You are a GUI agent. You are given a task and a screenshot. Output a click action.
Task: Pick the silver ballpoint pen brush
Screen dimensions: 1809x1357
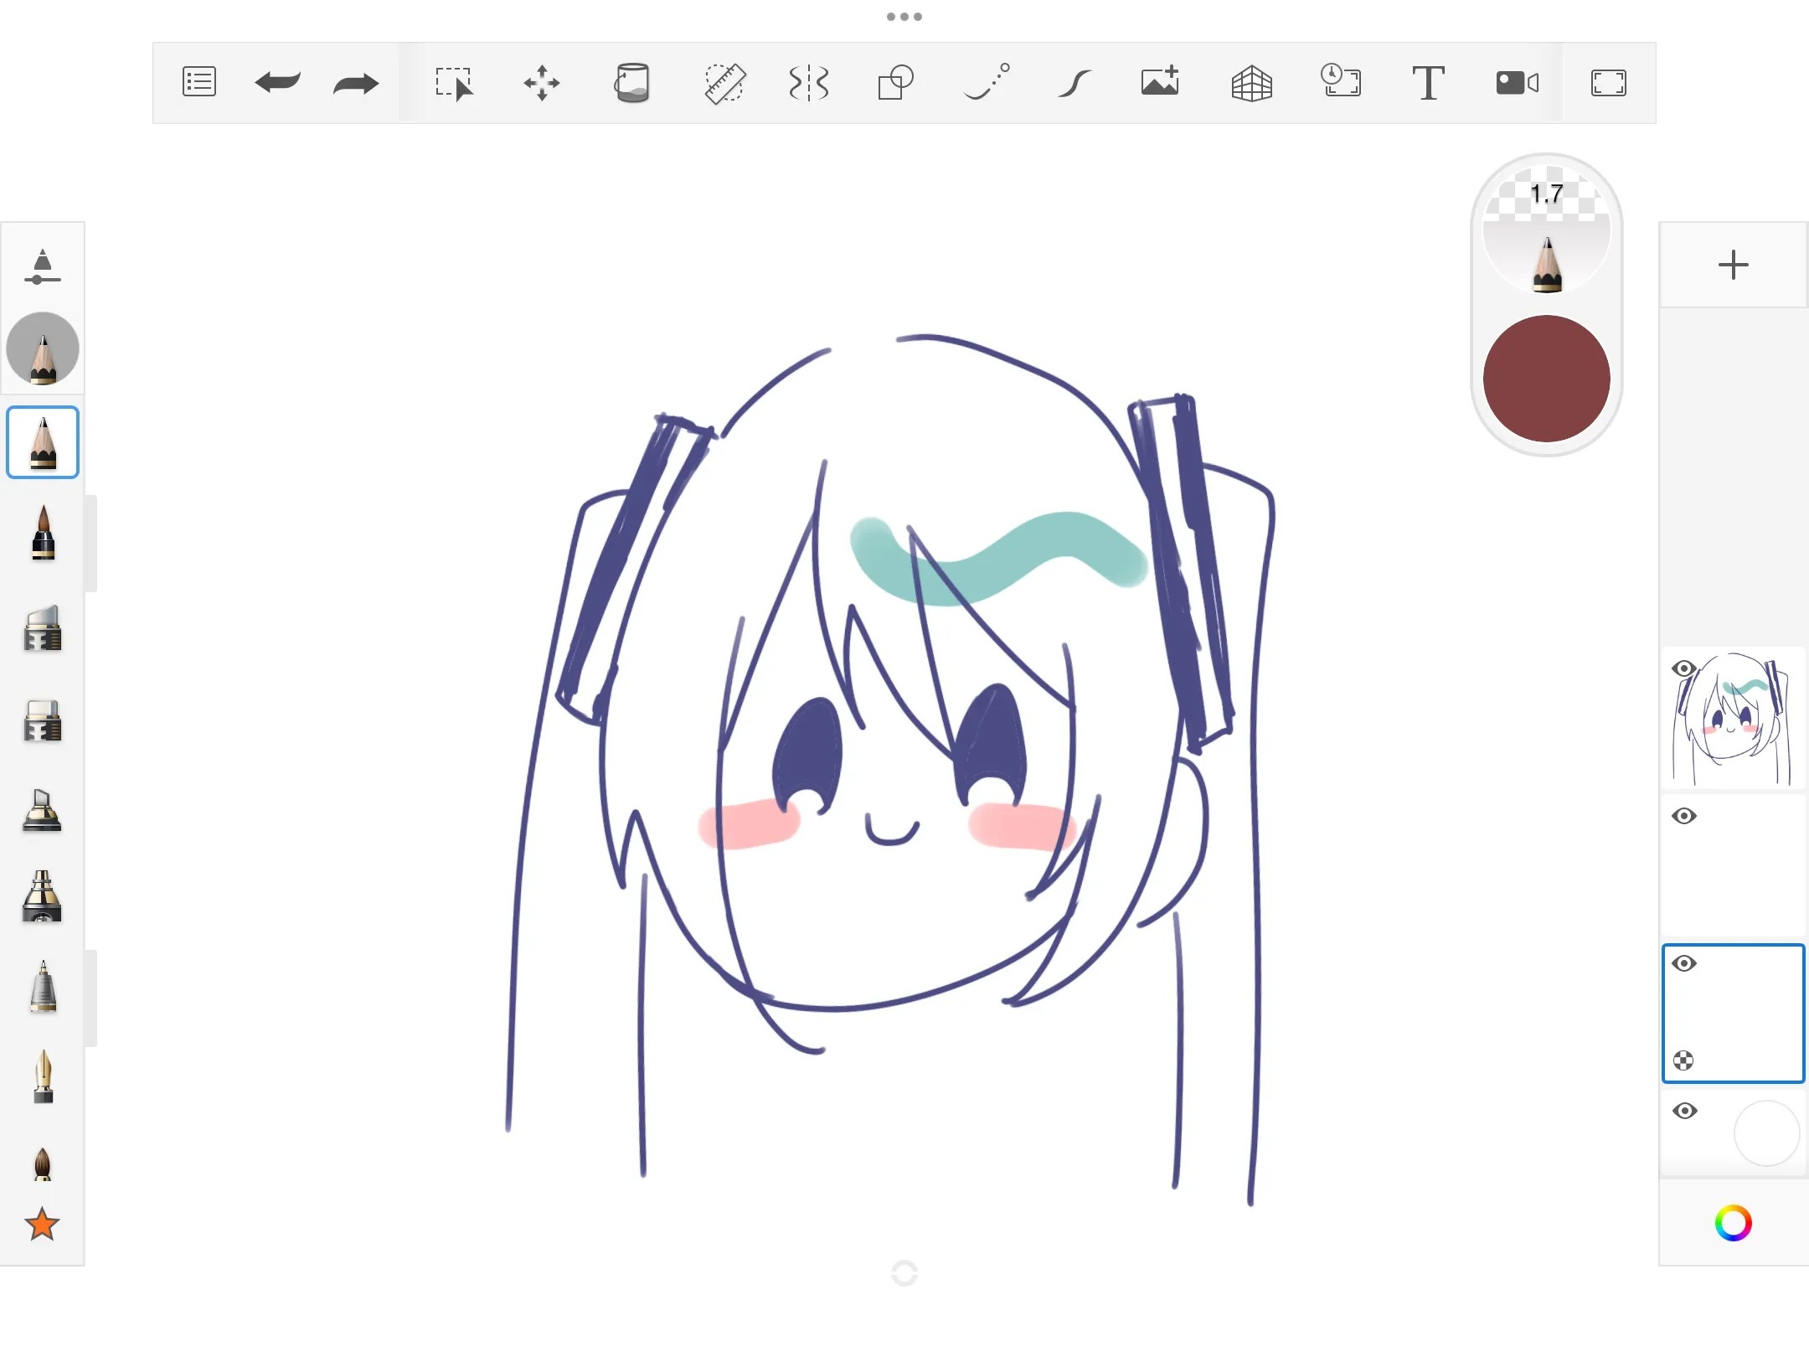pos(43,987)
